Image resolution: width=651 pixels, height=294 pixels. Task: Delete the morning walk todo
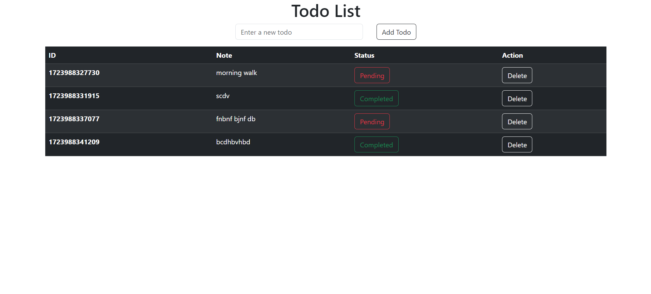pyautogui.click(x=517, y=75)
